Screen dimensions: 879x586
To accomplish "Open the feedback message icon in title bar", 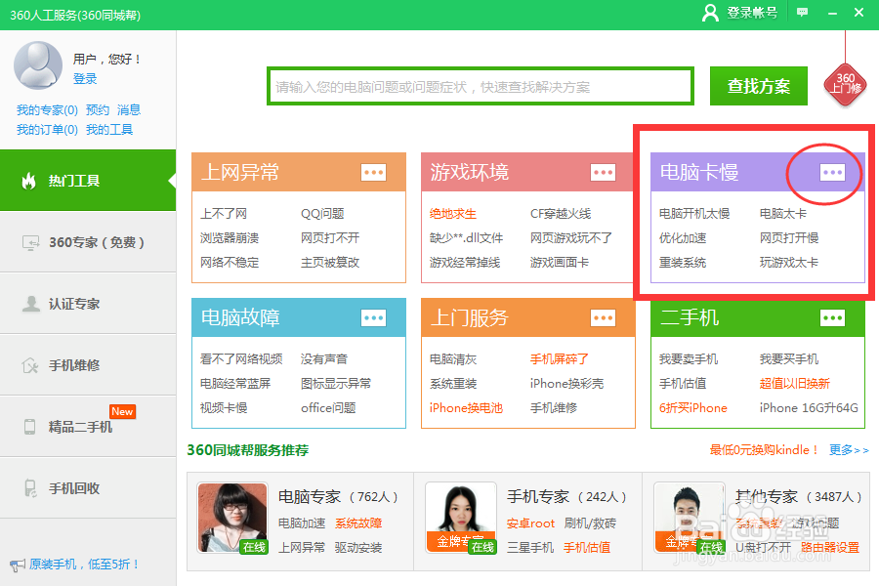I will (x=802, y=13).
